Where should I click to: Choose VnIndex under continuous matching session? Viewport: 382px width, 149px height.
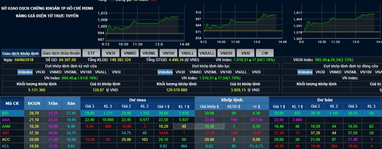click(x=165, y=72)
